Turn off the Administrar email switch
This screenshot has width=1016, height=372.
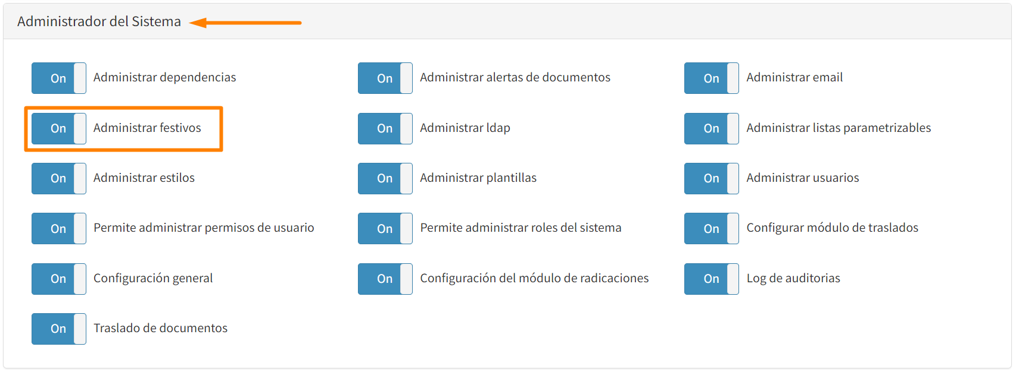pos(711,78)
